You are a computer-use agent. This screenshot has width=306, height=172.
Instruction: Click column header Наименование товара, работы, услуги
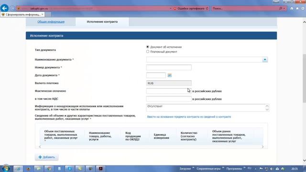tap(100, 136)
